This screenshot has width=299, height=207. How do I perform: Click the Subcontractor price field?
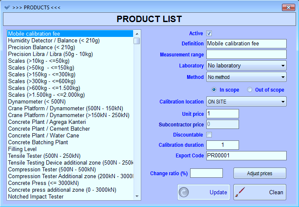(x=222, y=124)
